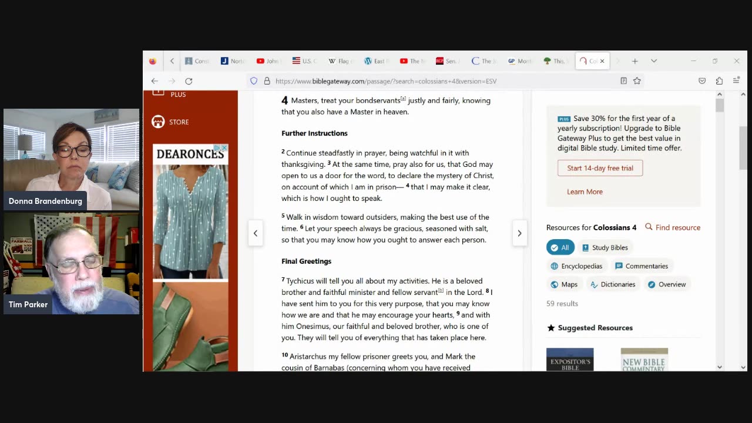
Task: Bookmark this page with the star
Action: (x=637, y=81)
